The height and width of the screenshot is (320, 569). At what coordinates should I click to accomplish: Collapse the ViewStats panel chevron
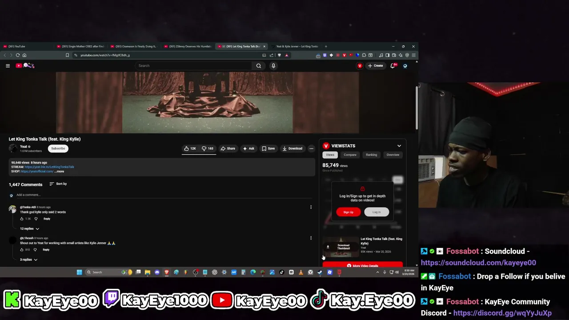click(x=399, y=146)
